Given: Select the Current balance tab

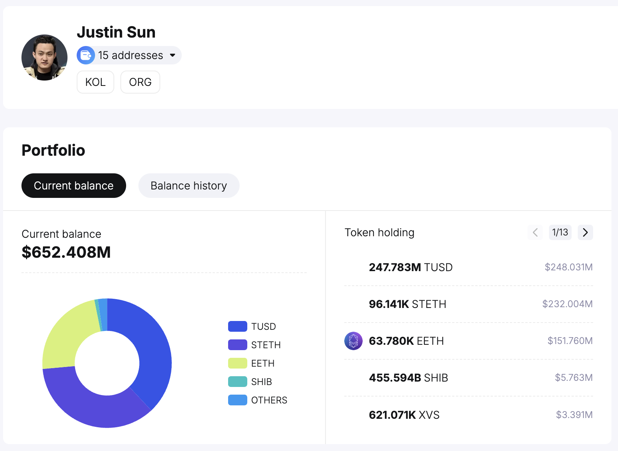Looking at the screenshot, I should pos(74,186).
